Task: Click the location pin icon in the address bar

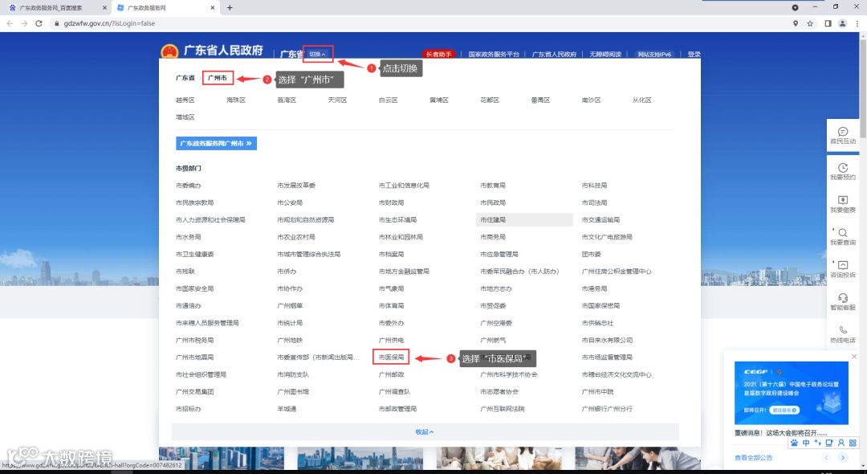Action: point(796,23)
